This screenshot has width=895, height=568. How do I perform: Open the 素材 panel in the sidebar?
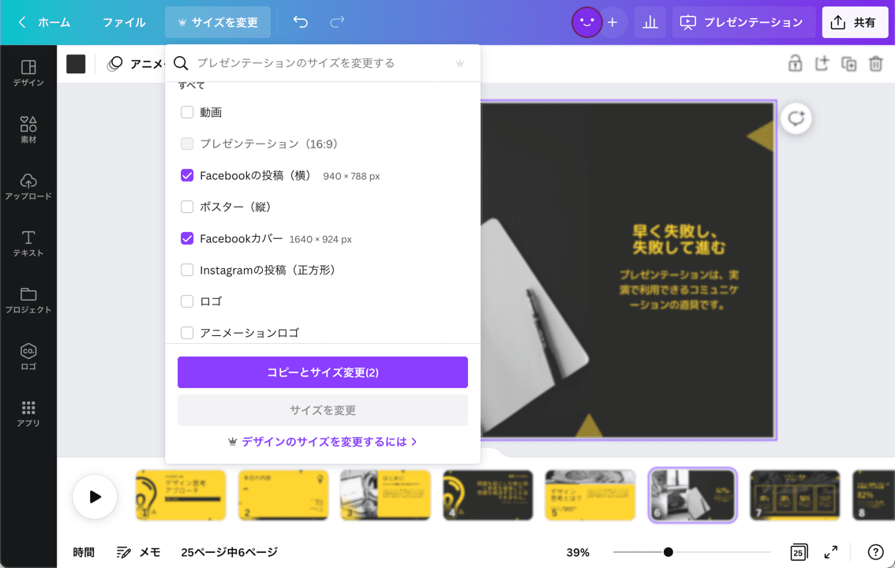28,126
